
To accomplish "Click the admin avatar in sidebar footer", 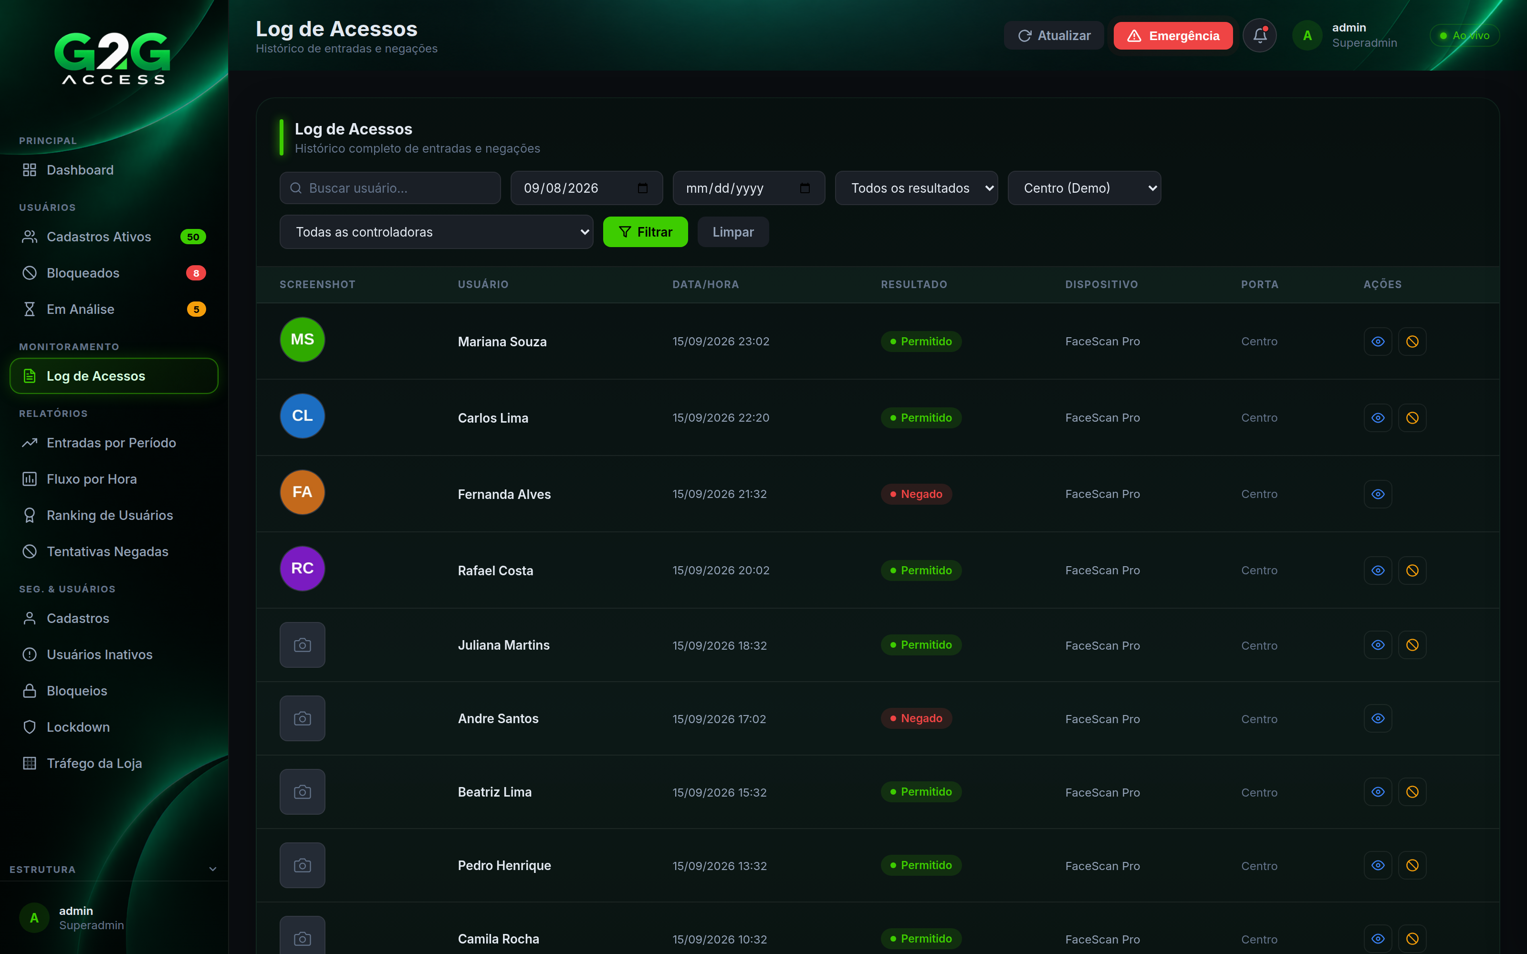I will (x=34, y=918).
